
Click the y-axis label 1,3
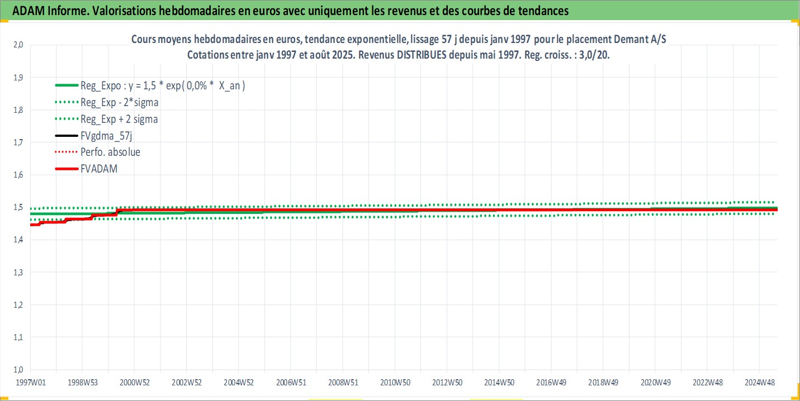(x=17, y=272)
